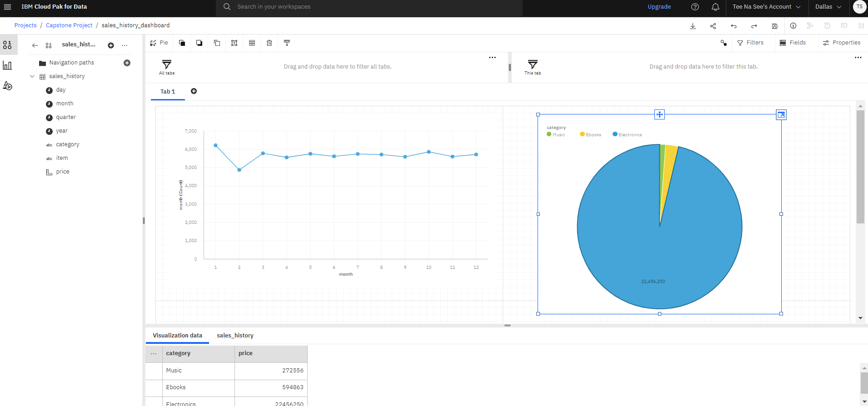Screen dimensions: 868x406
Task: Toggle the Fields panel
Action: pyautogui.click(x=793, y=43)
